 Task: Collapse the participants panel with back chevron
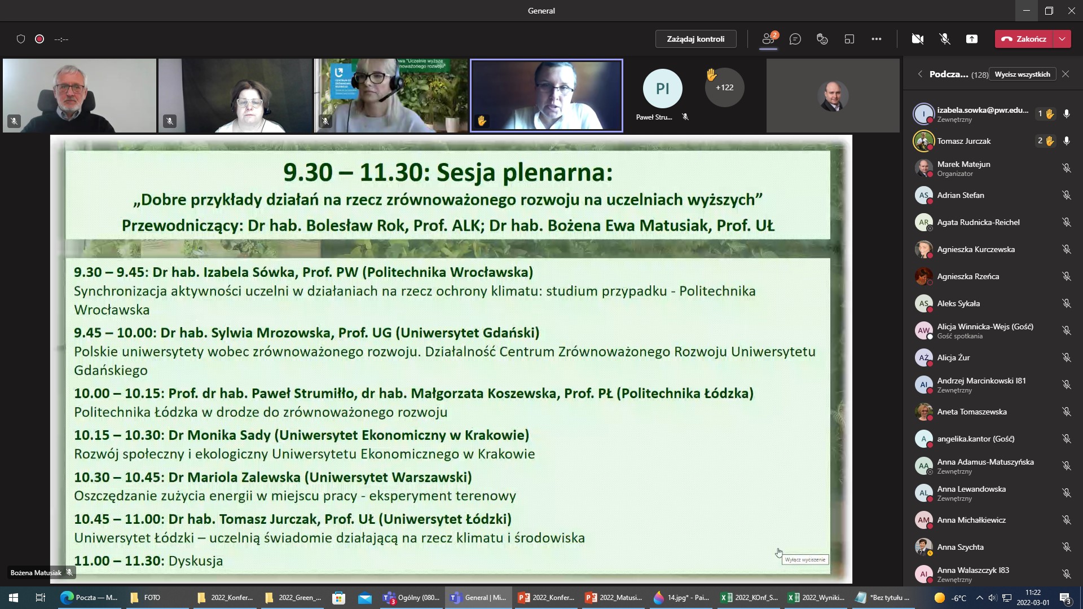(919, 74)
